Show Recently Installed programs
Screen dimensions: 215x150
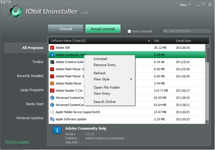tap(30, 76)
